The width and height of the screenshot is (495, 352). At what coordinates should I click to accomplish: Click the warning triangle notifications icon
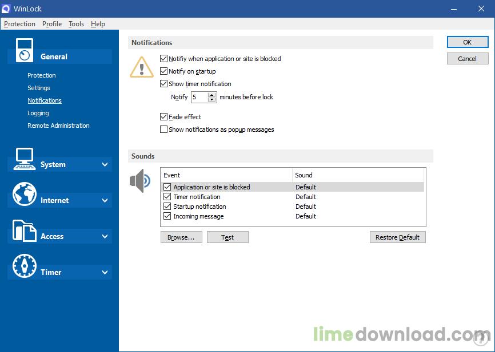click(142, 67)
